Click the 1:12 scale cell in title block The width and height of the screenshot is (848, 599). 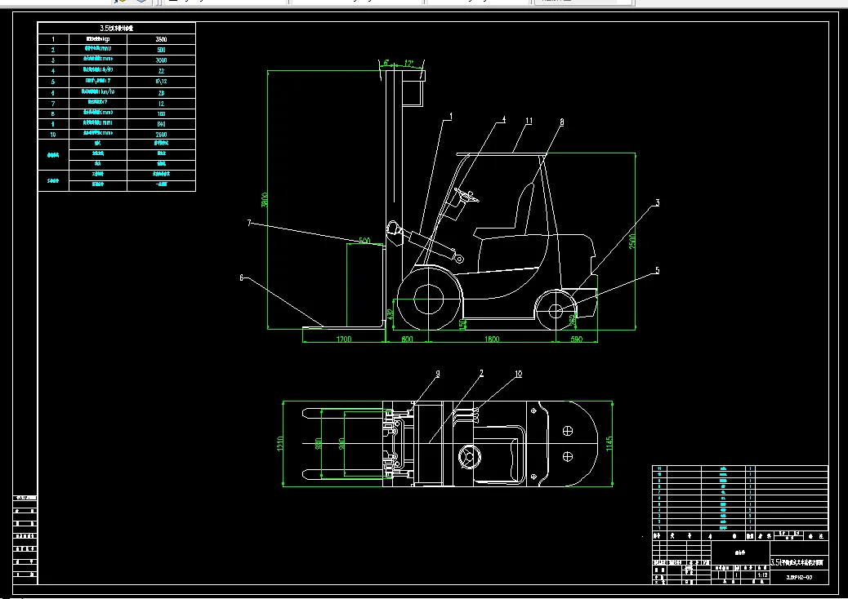[762, 575]
